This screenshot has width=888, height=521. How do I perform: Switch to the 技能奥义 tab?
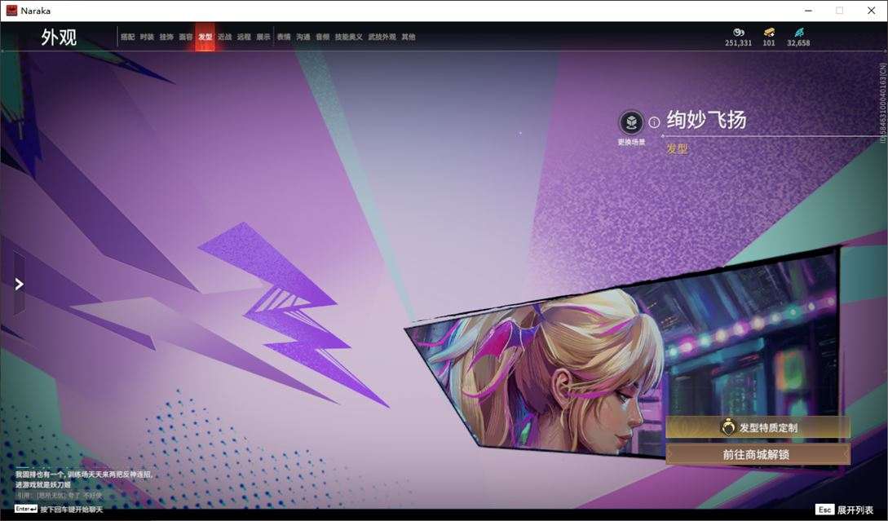coord(349,37)
